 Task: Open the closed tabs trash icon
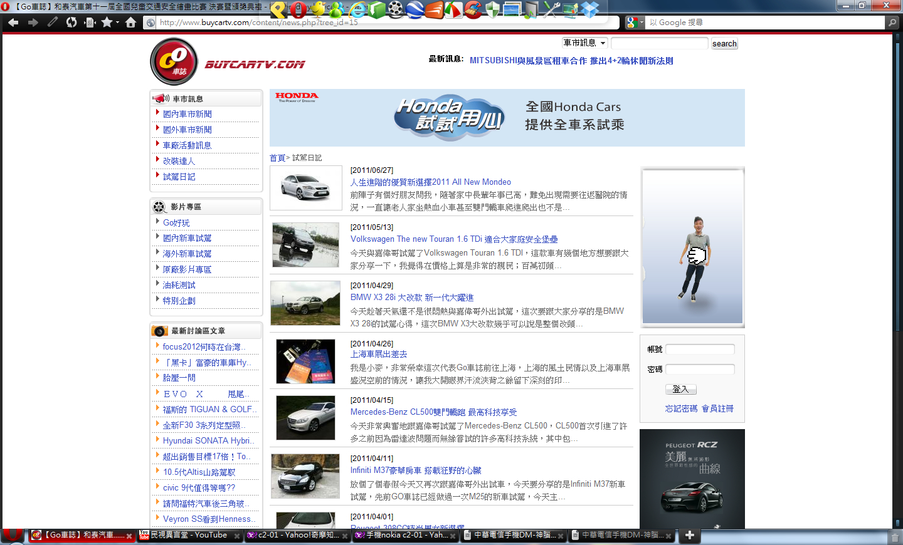coord(895,537)
